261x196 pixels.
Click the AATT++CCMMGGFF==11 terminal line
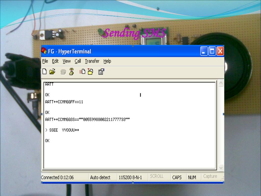coord(64,102)
